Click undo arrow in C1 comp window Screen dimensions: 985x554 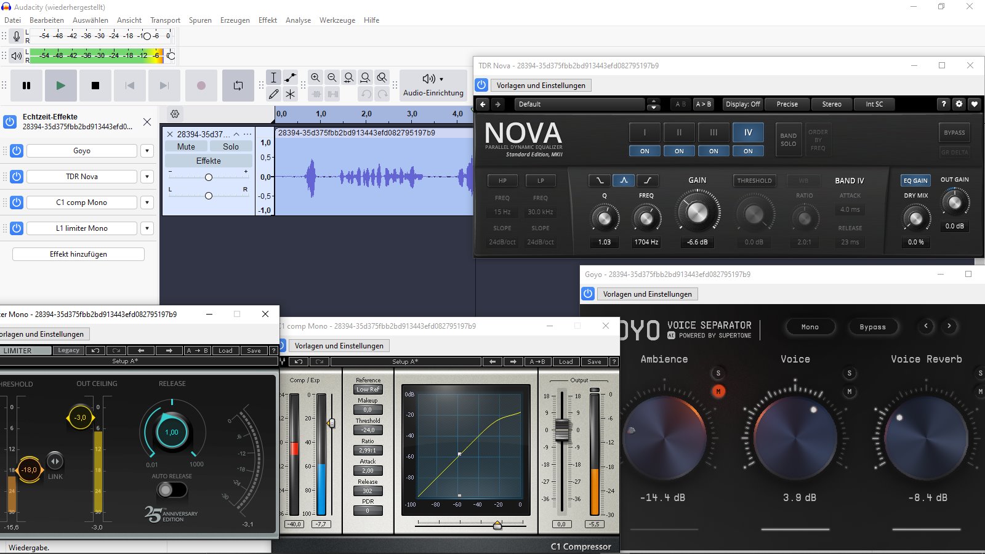coord(298,362)
